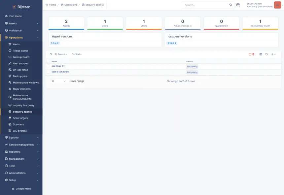Click the Home breadcrumb

(x=51, y=5)
